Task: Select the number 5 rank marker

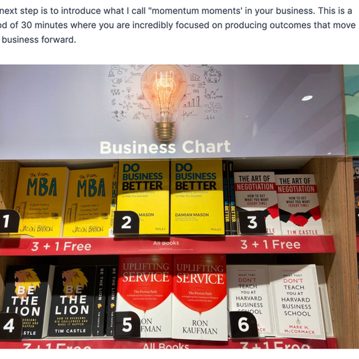Action: [x=127, y=324]
